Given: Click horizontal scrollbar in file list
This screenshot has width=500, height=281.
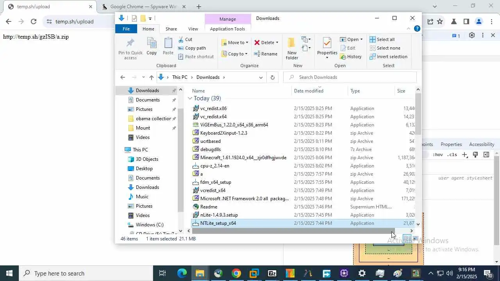Looking at the screenshot, I should (x=293, y=231).
